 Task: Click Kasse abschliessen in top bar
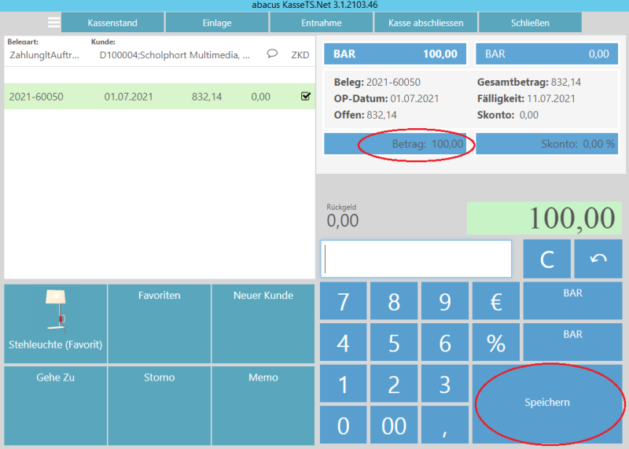click(425, 23)
